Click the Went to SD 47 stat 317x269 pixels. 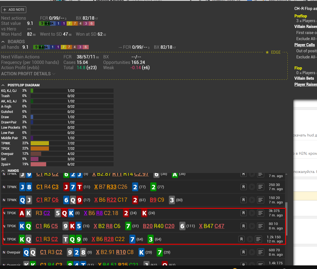56,34
